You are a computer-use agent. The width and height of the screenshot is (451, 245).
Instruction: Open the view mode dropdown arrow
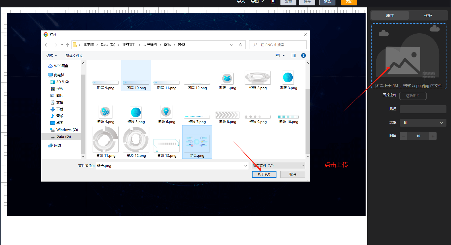click(x=284, y=55)
